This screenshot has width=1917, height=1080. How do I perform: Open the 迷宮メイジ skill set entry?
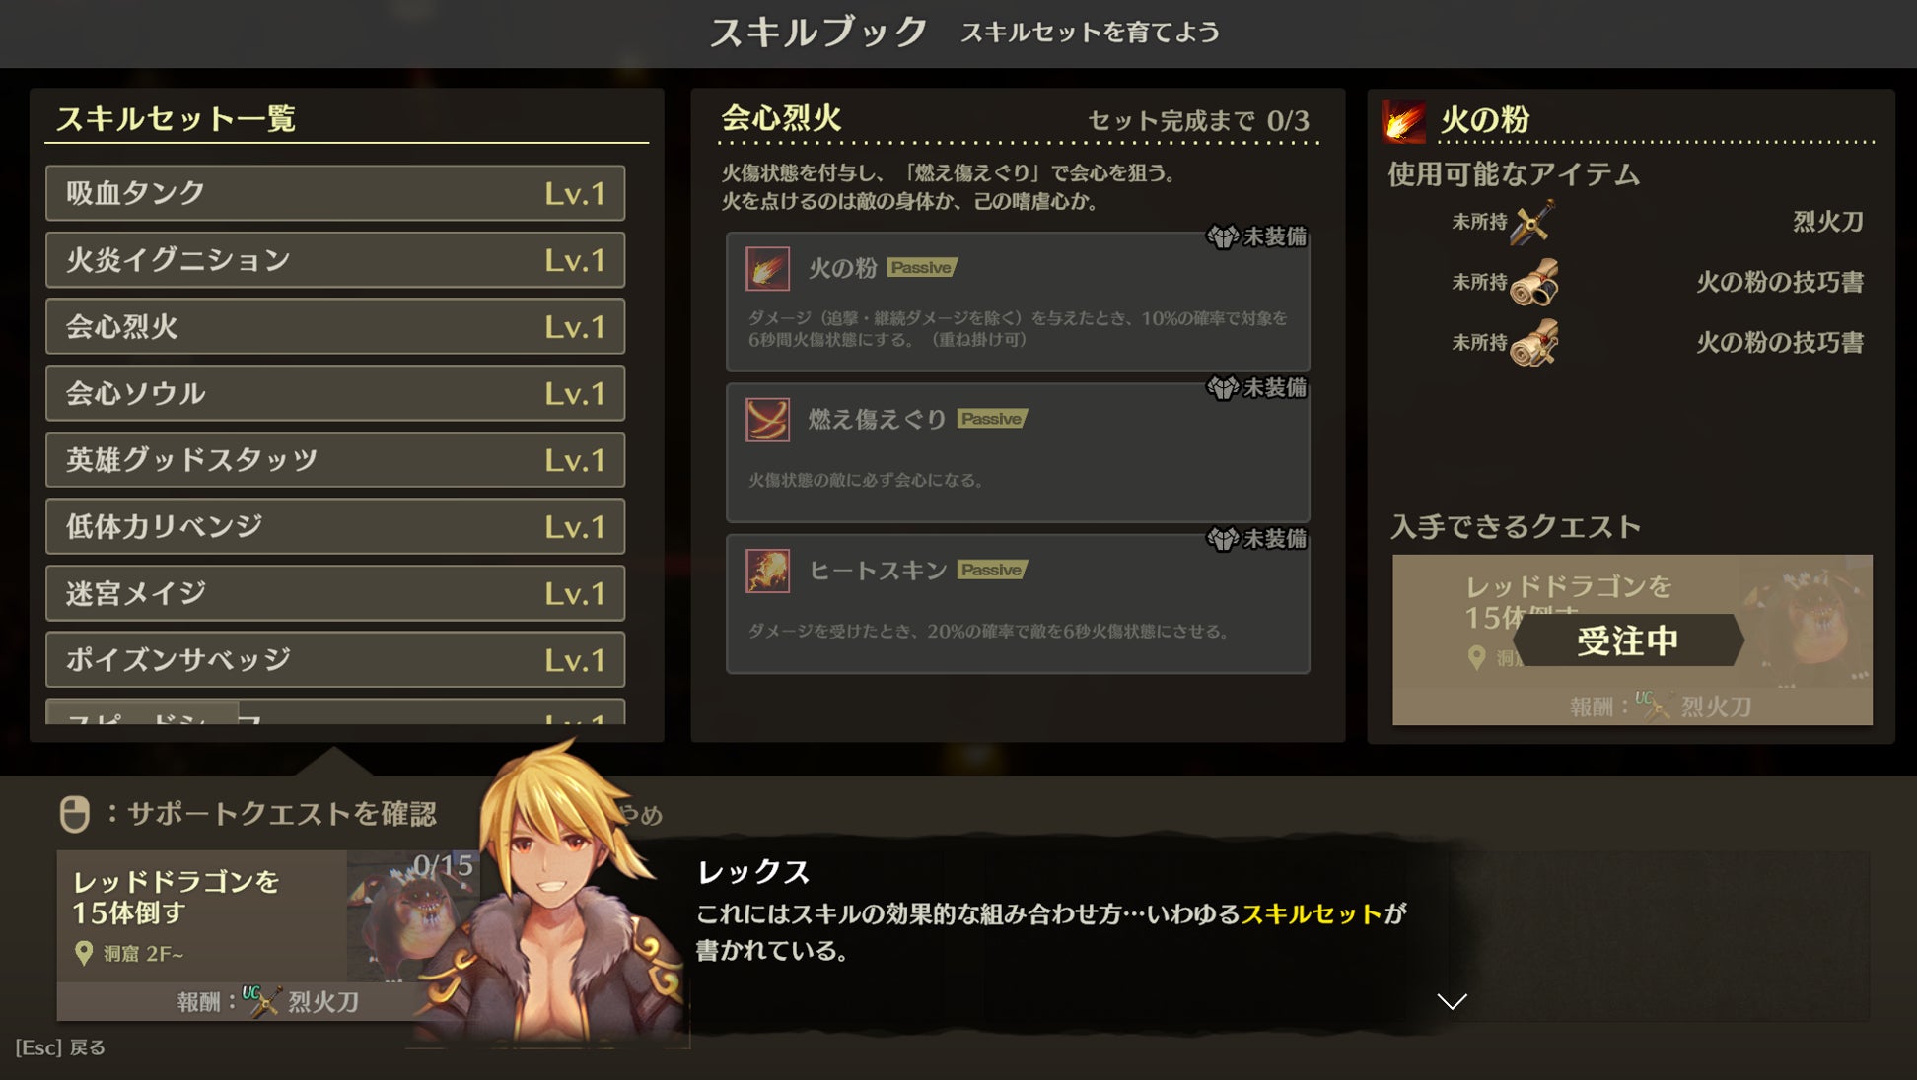[335, 593]
